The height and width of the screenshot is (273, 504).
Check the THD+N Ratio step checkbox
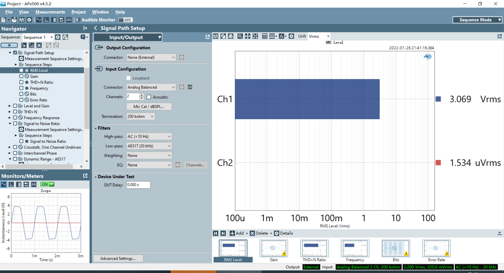pyautogui.click(x=21, y=82)
